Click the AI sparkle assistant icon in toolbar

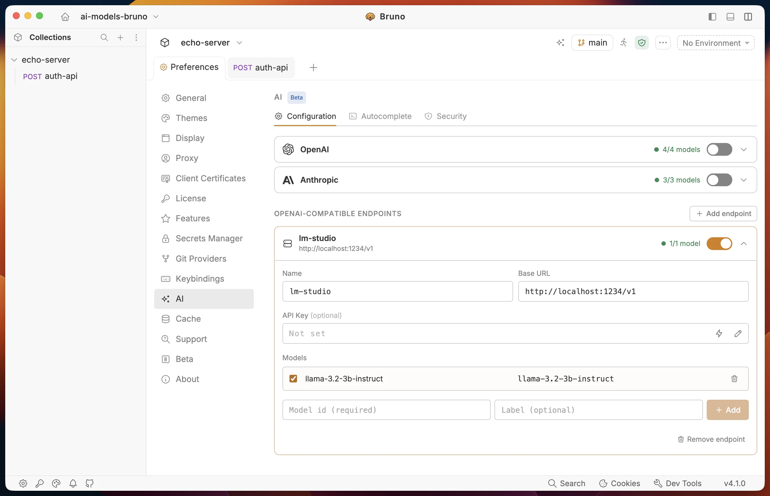(560, 43)
